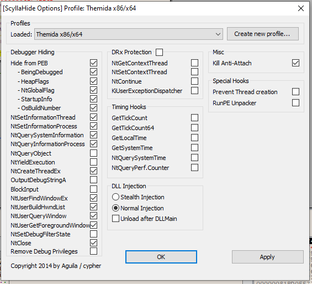Enable the DRx Protection checkbox
312x284 pixels.
[159, 52]
